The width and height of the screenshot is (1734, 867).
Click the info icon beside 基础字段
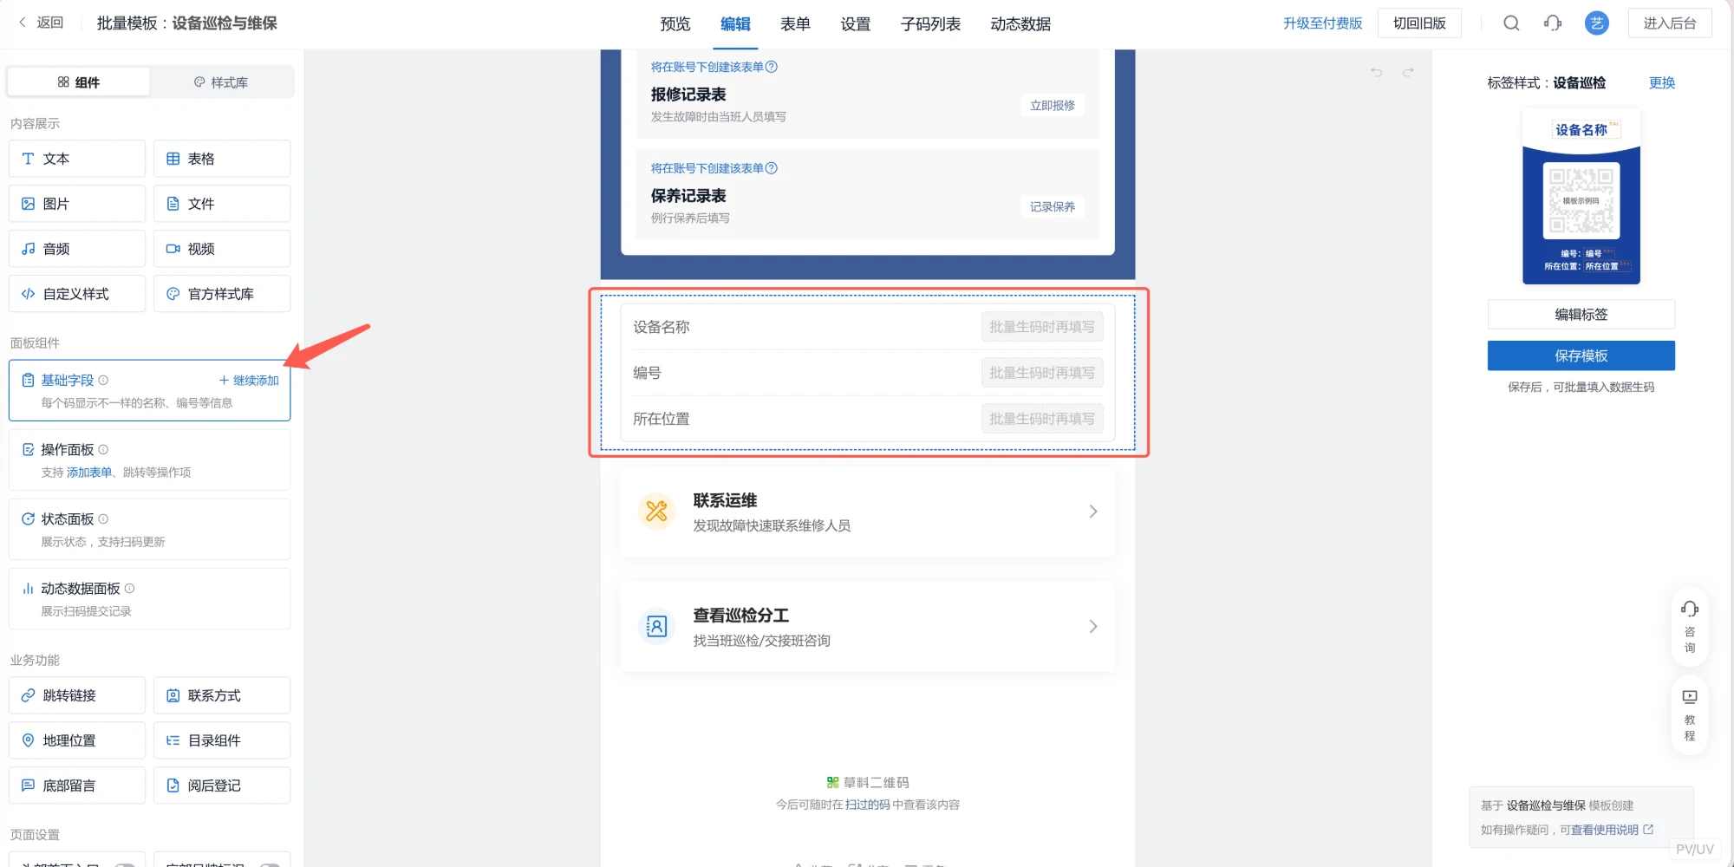click(103, 380)
